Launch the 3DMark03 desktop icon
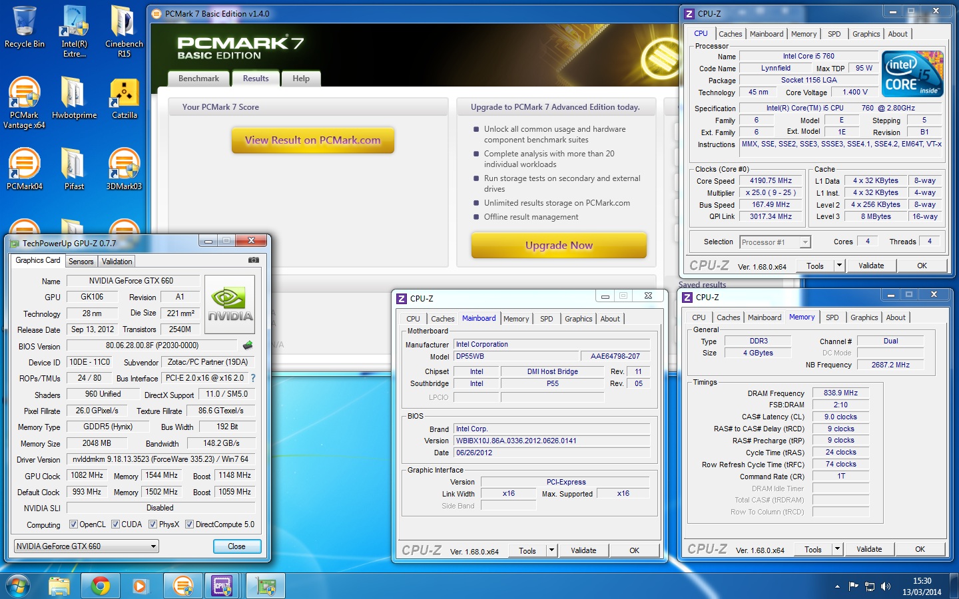The height and width of the screenshot is (599, 959). [x=124, y=169]
